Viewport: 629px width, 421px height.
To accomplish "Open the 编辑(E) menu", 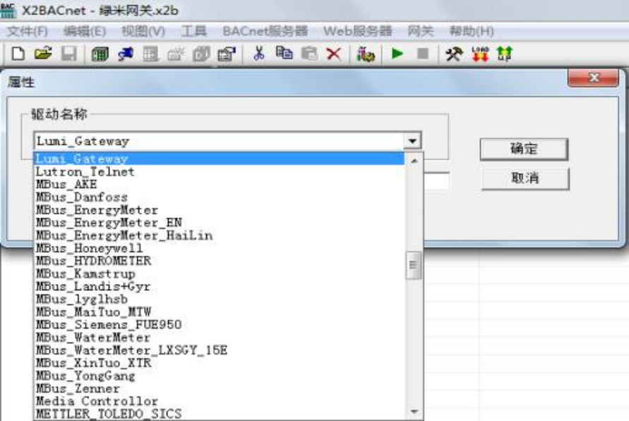I will (x=85, y=31).
